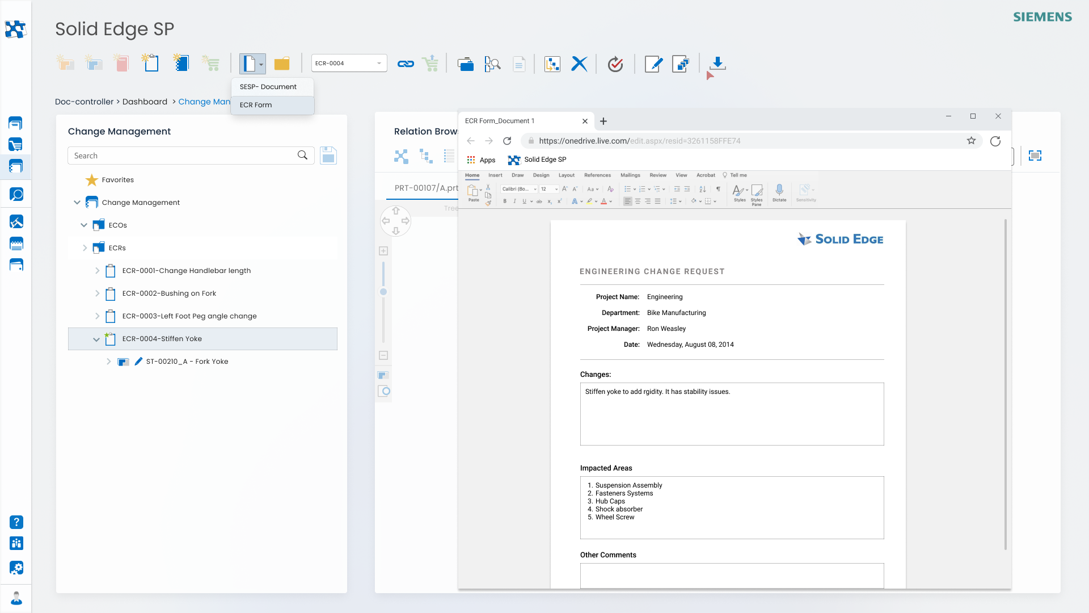
Task: Click fullscreen icon at right of Relation Browser
Action: point(1035,156)
